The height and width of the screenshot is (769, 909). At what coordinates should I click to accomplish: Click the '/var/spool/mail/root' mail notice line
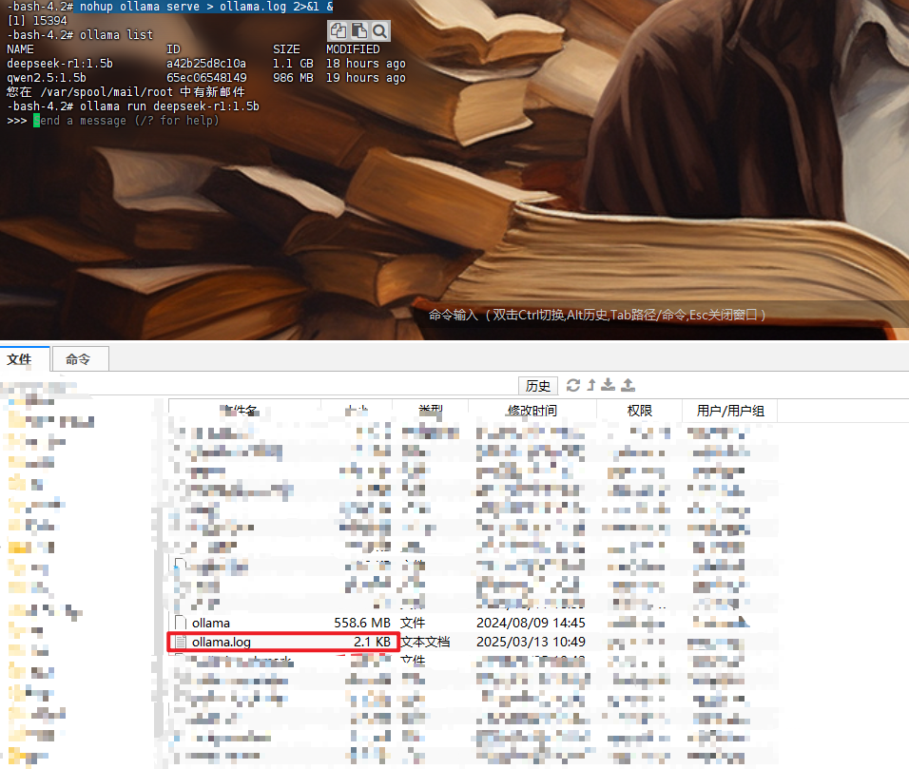(x=126, y=92)
